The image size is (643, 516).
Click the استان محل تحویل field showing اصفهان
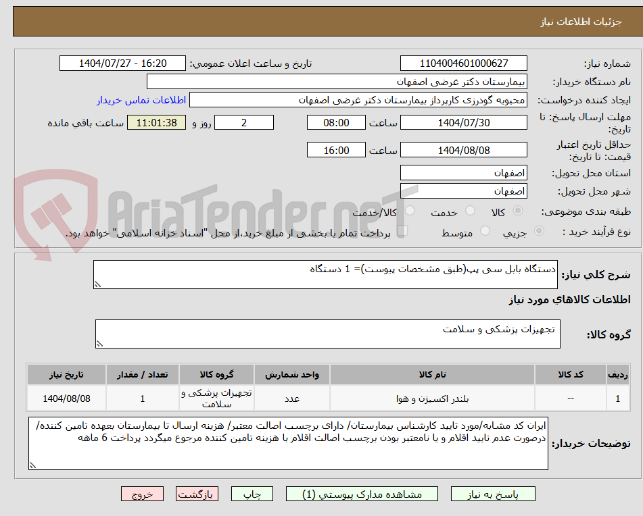click(464, 172)
